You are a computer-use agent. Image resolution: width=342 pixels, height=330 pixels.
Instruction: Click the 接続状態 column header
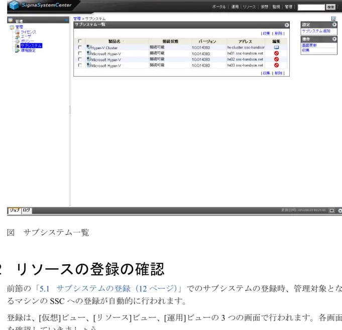click(170, 42)
